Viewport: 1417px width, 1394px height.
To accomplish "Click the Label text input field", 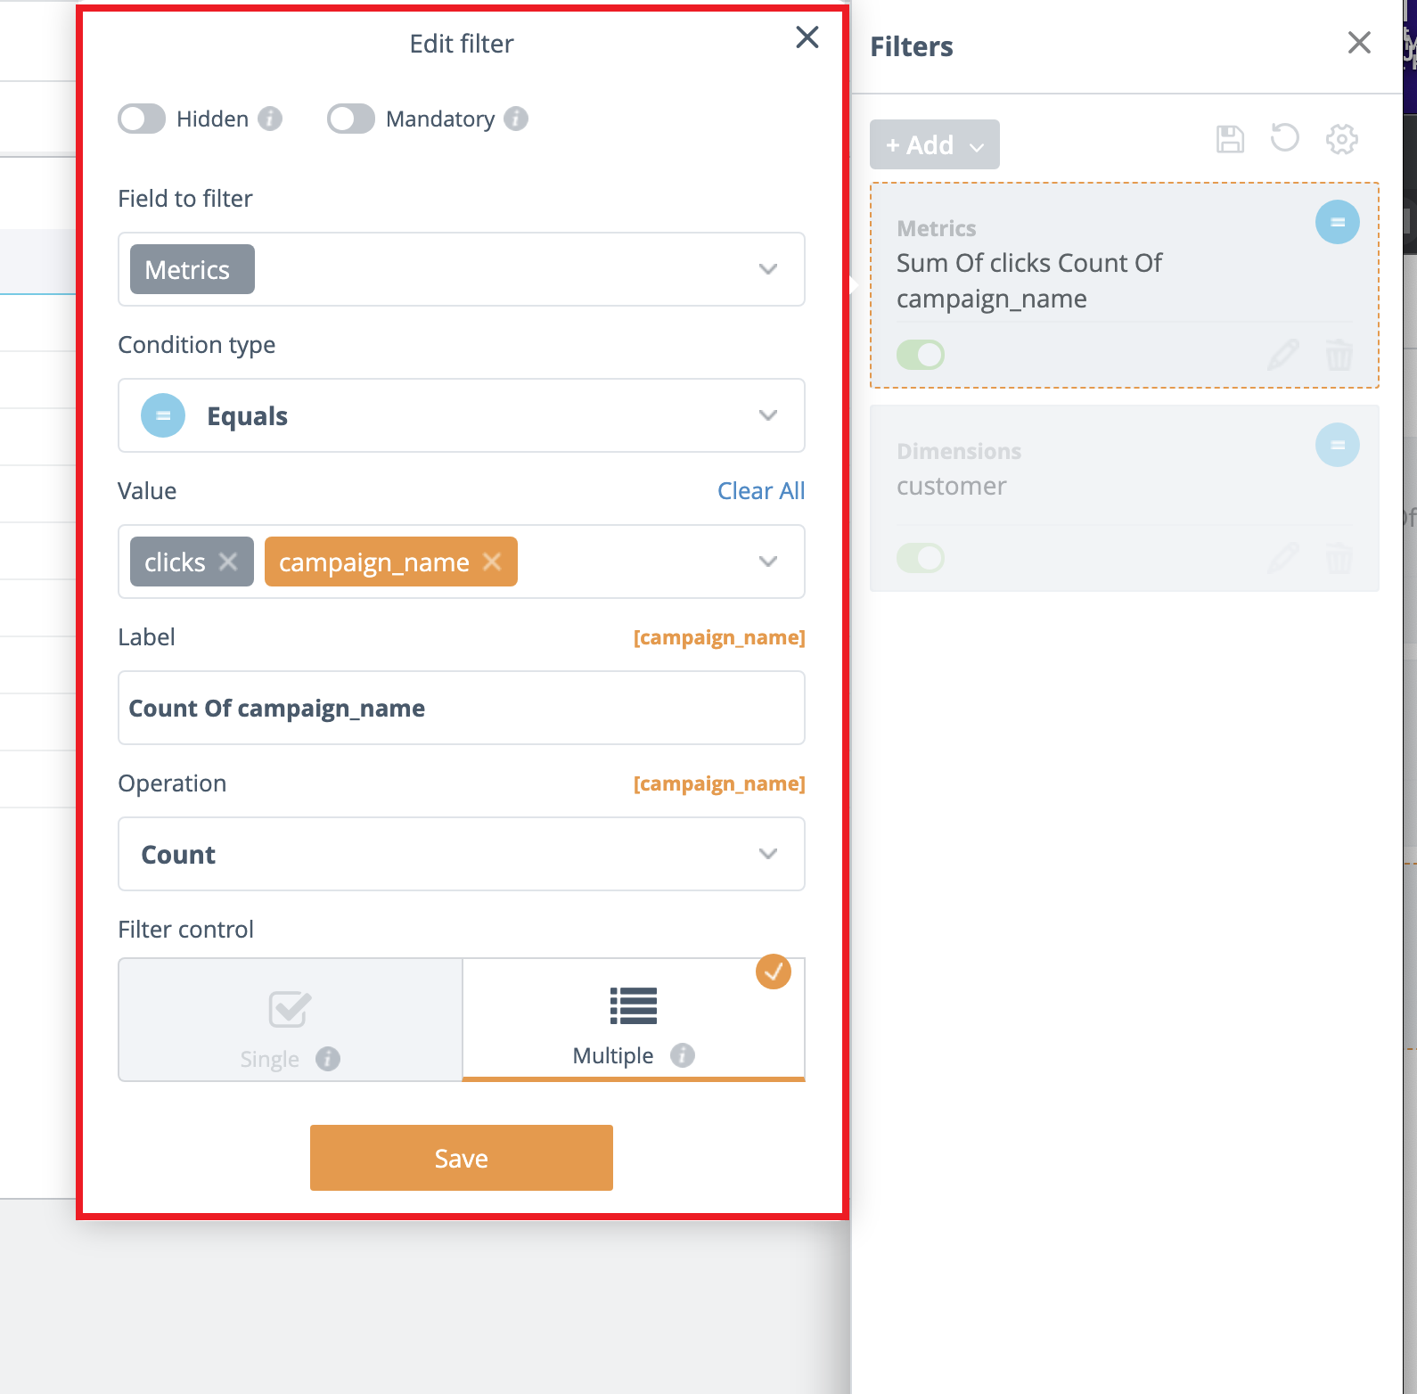I will tap(462, 708).
